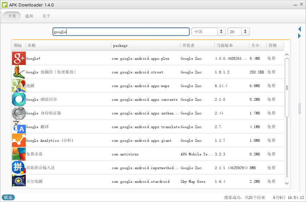Click version 6.14.4 cell
This screenshot has width=306, height=202.
(221, 86)
